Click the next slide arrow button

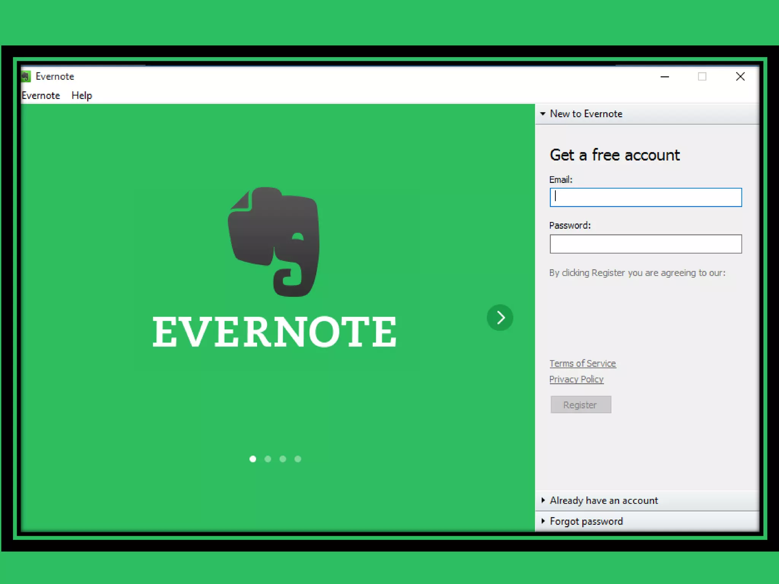pyautogui.click(x=500, y=317)
